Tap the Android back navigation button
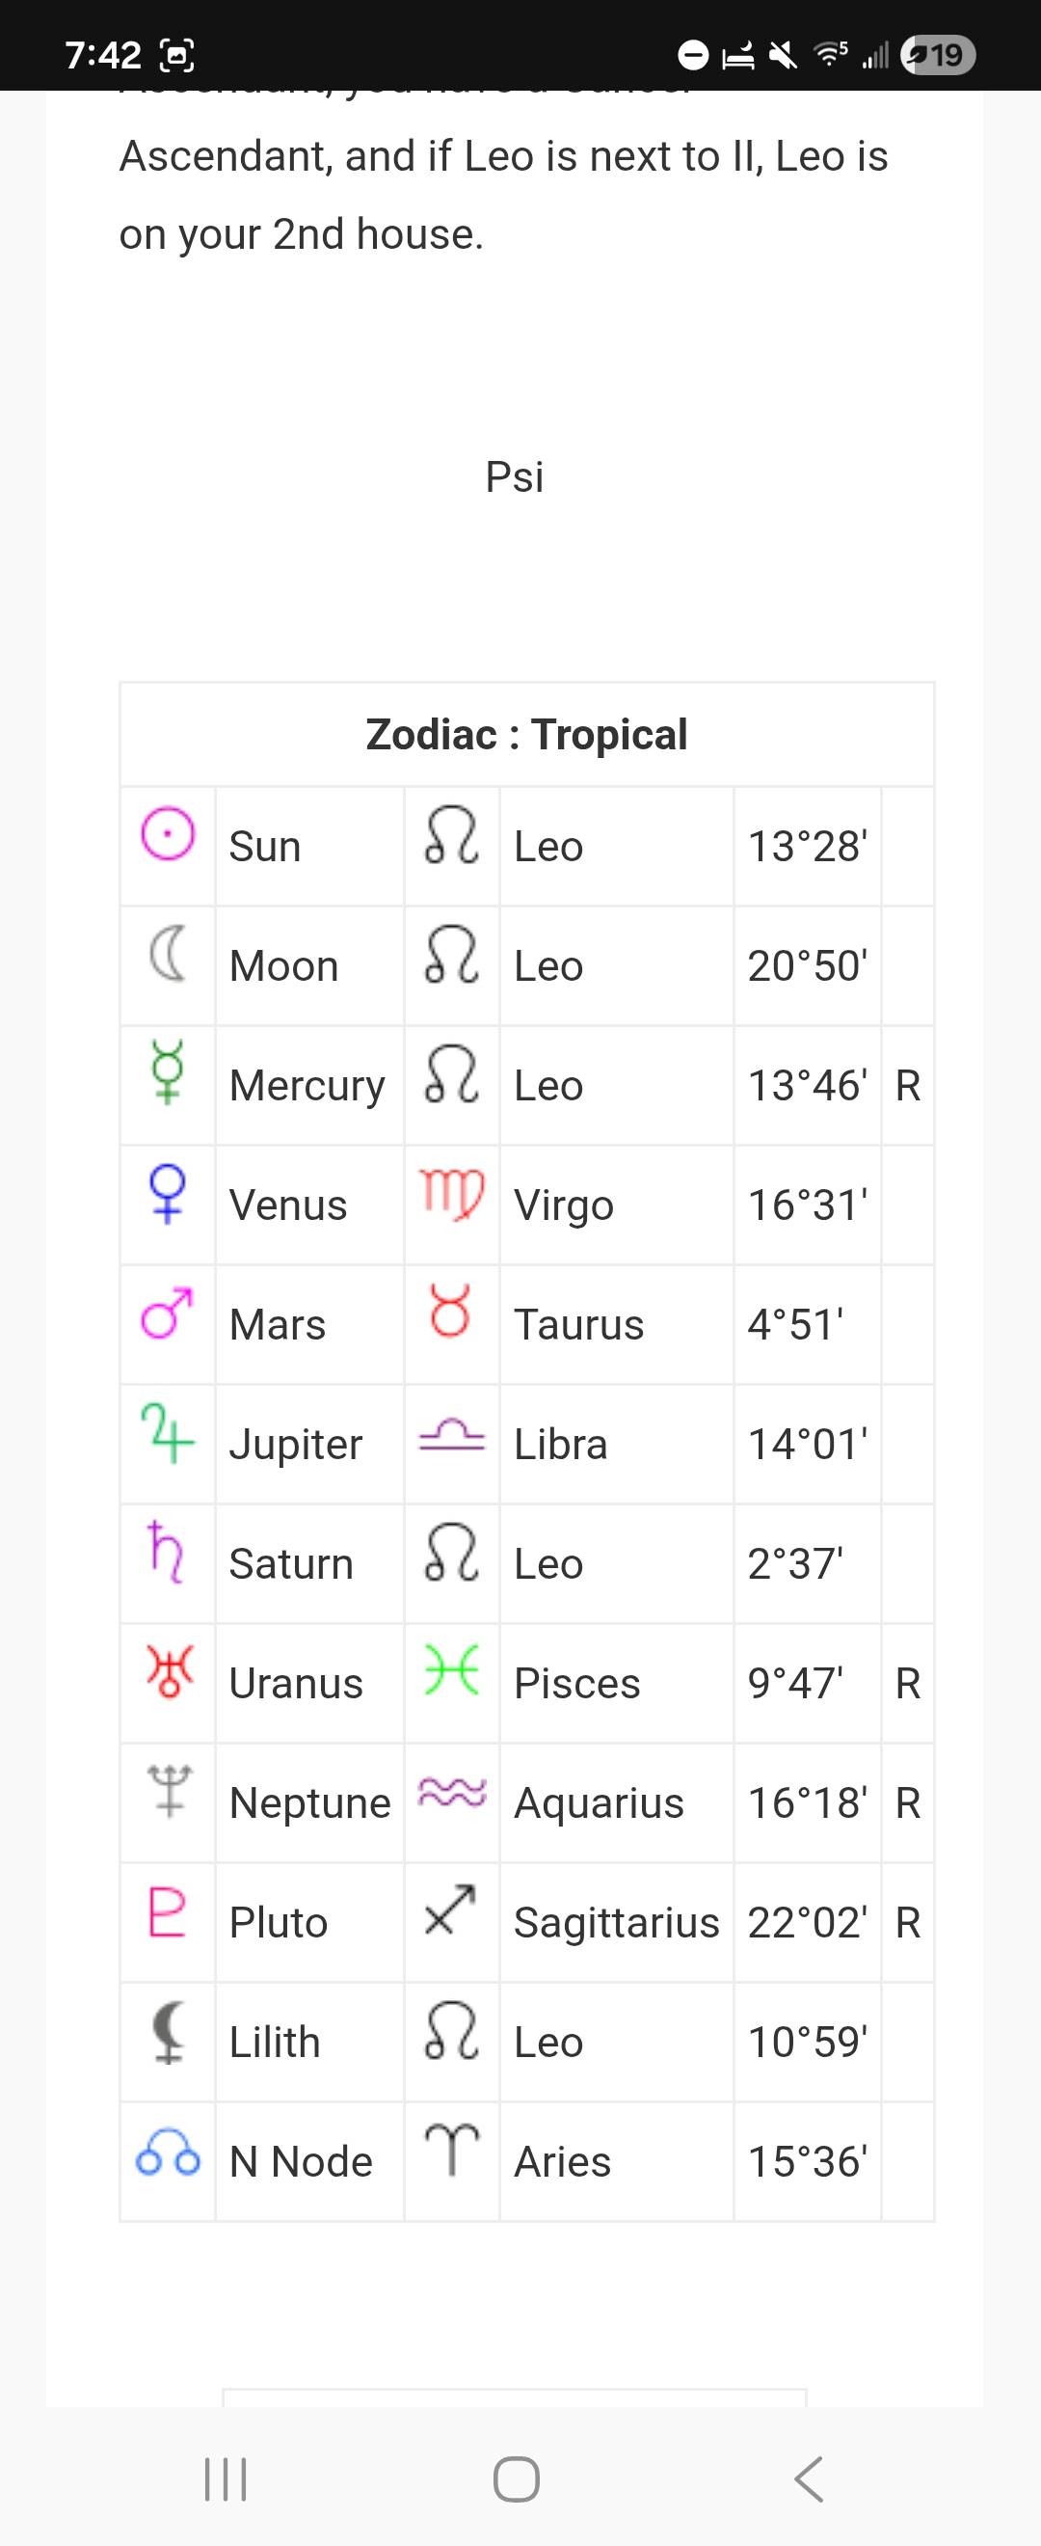The image size is (1041, 2546). tap(809, 2478)
